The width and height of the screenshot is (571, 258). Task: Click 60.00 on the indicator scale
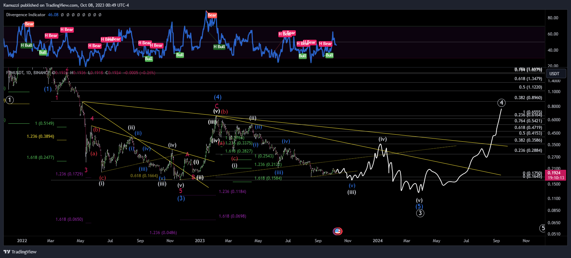coord(553,34)
